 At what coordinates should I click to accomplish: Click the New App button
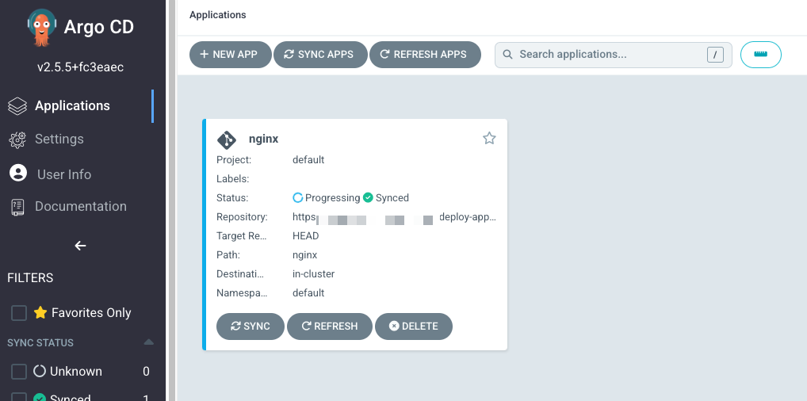(x=230, y=55)
